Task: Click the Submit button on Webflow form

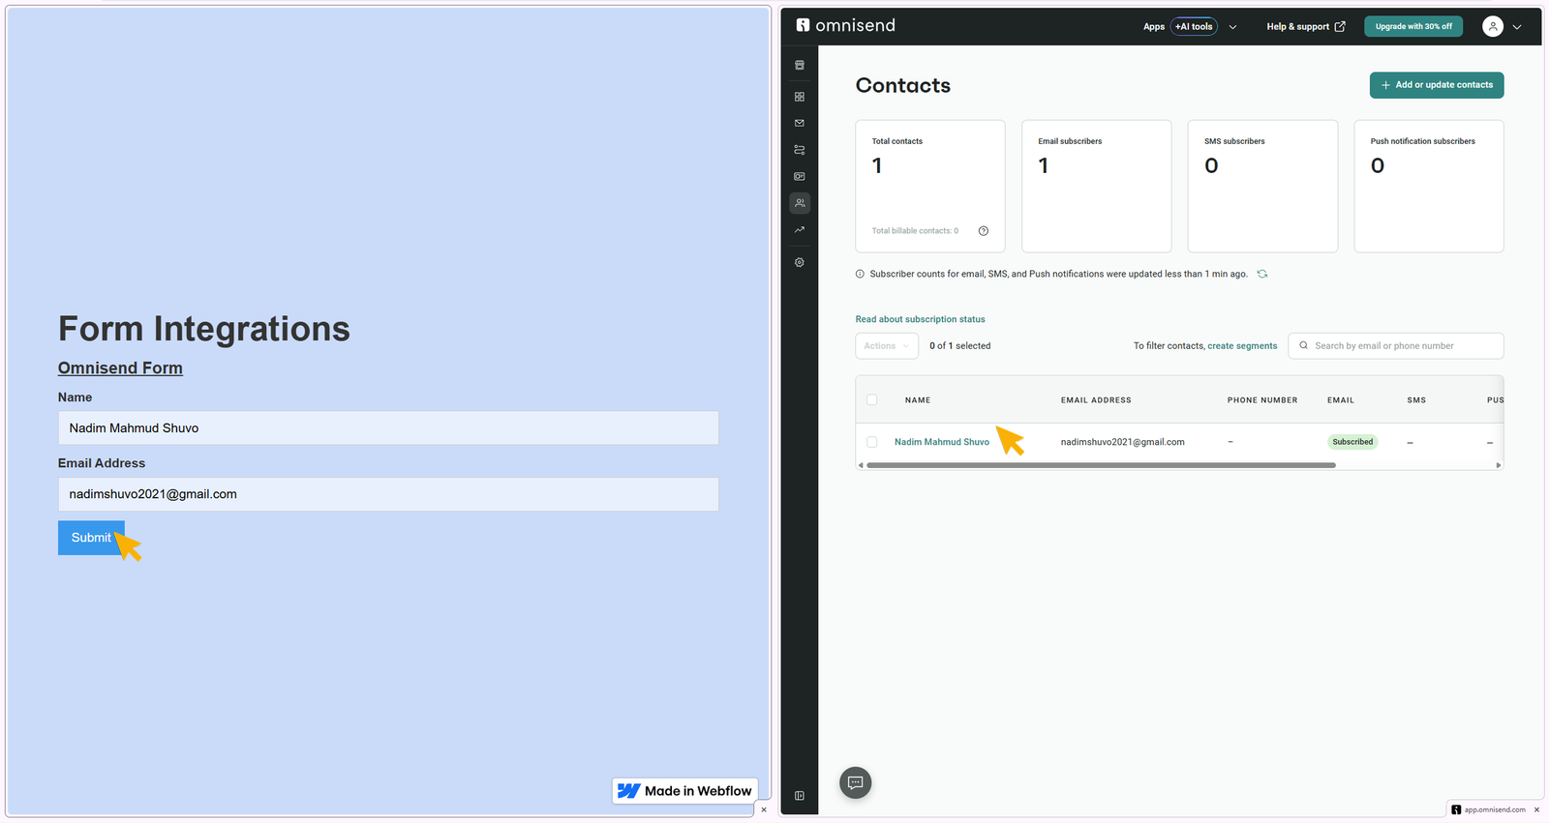Action: click(x=91, y=538)
